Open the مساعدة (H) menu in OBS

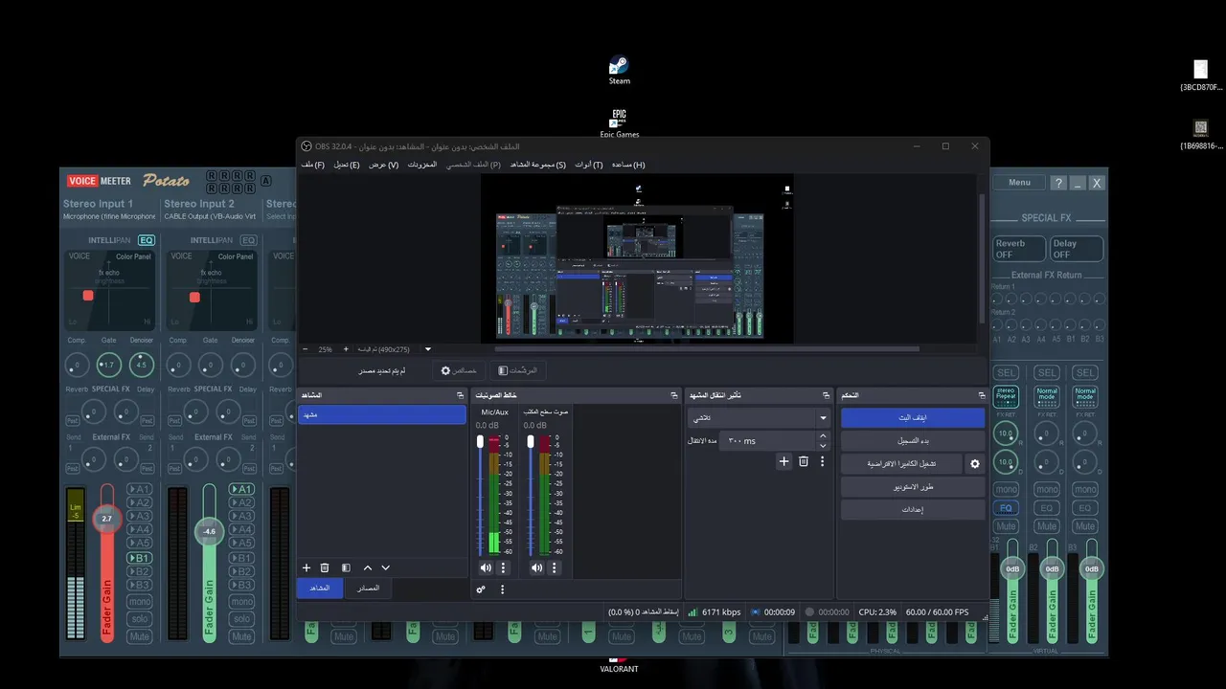click(x=628, y=165)
